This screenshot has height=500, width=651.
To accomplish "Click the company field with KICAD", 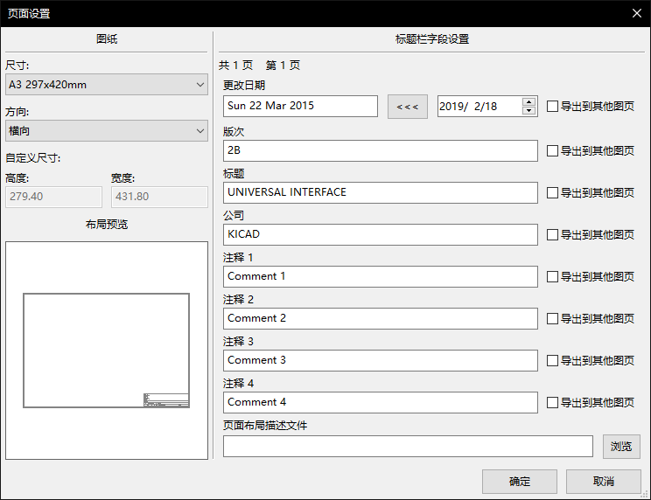I will click(380, 234).
